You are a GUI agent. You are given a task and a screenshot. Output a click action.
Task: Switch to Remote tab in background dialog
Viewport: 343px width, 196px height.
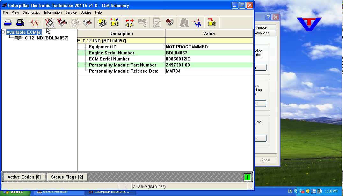(x=265, y=27)
